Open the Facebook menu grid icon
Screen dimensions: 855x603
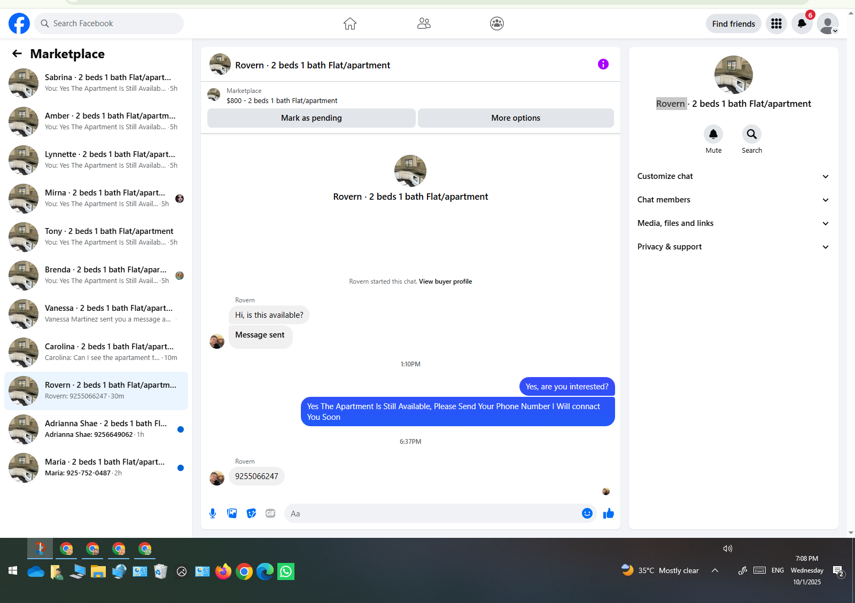[776, 24]
